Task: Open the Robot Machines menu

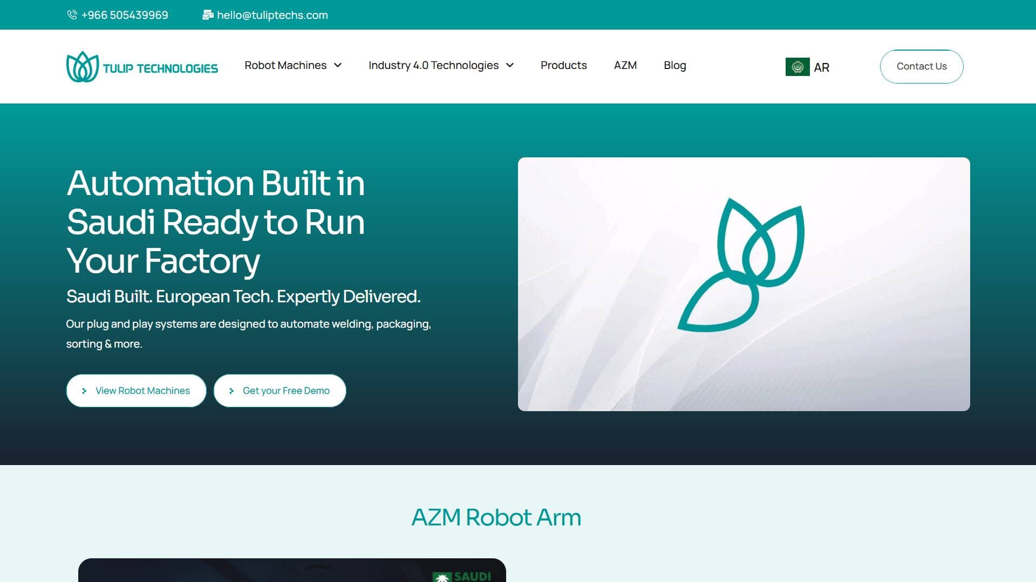Action: tap(285, 65)
